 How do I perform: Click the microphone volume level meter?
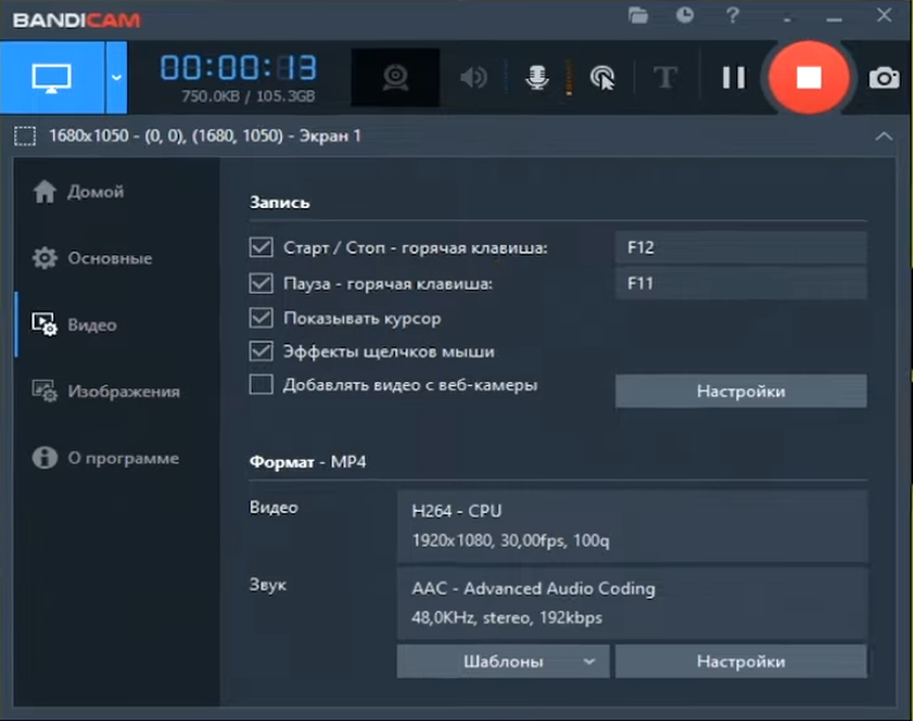tap(568, 78)
